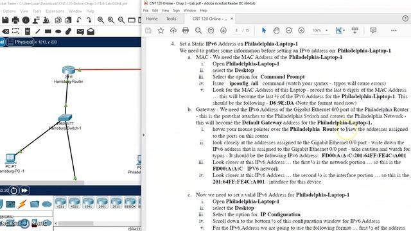Select the Miscellaneous folder device category

pyautogui.click(x=34, y=204)
